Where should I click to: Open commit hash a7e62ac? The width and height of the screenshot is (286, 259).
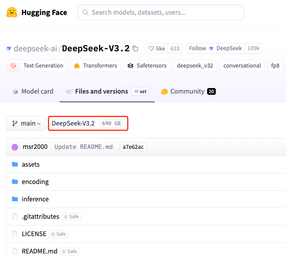coord(133,147)
